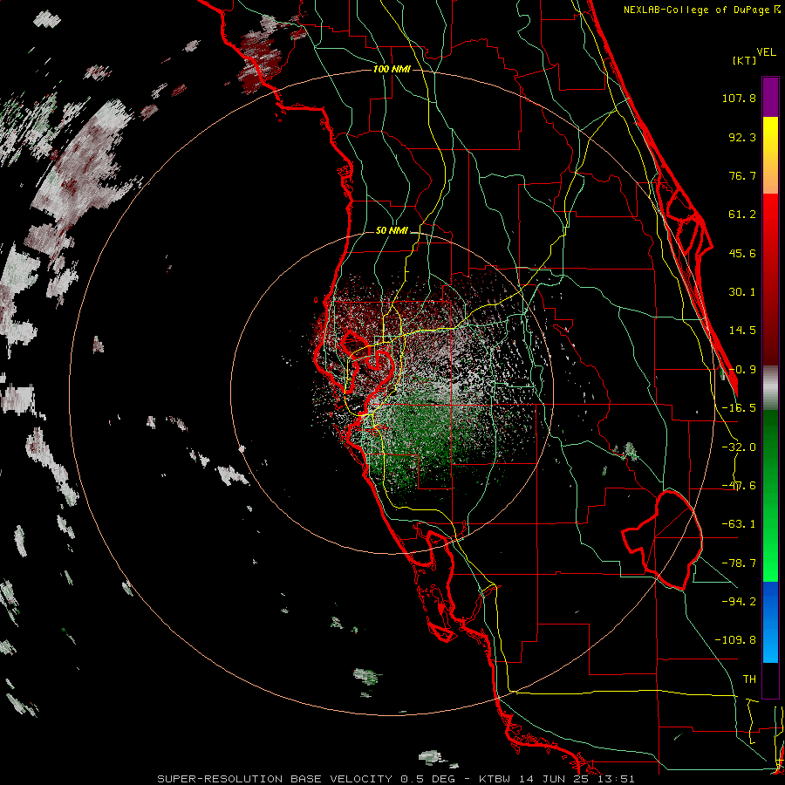Viewport: 785px width, 785px height.
Task: Click the 50 NMI range ring label
Action: coord(392,231)
